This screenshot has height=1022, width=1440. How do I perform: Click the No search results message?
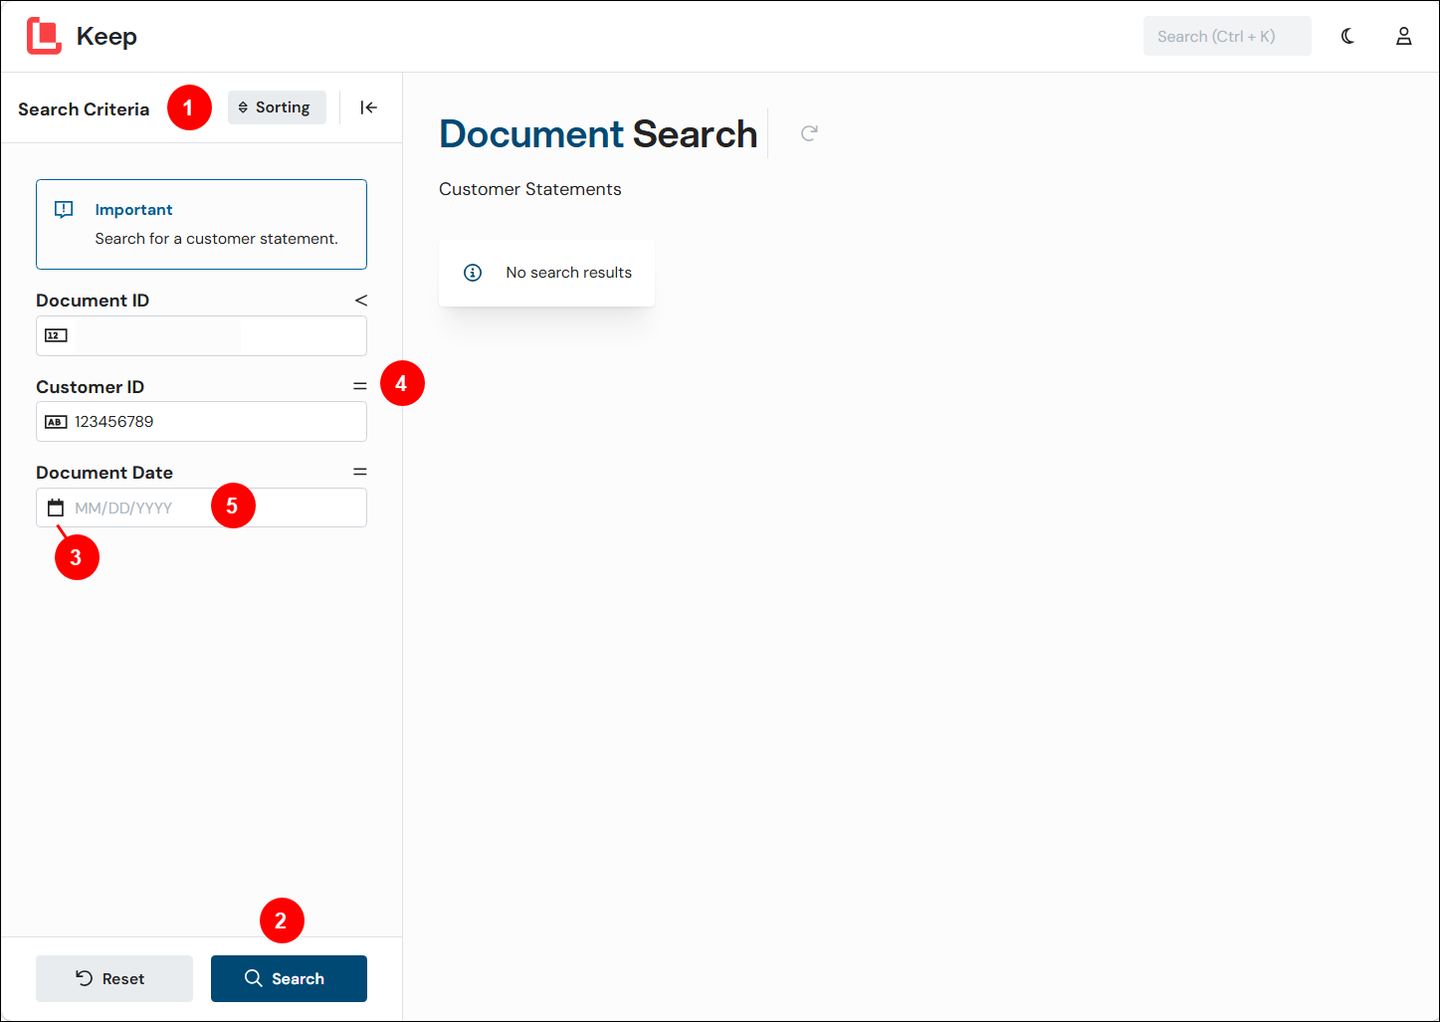click(x=568, y=273)
